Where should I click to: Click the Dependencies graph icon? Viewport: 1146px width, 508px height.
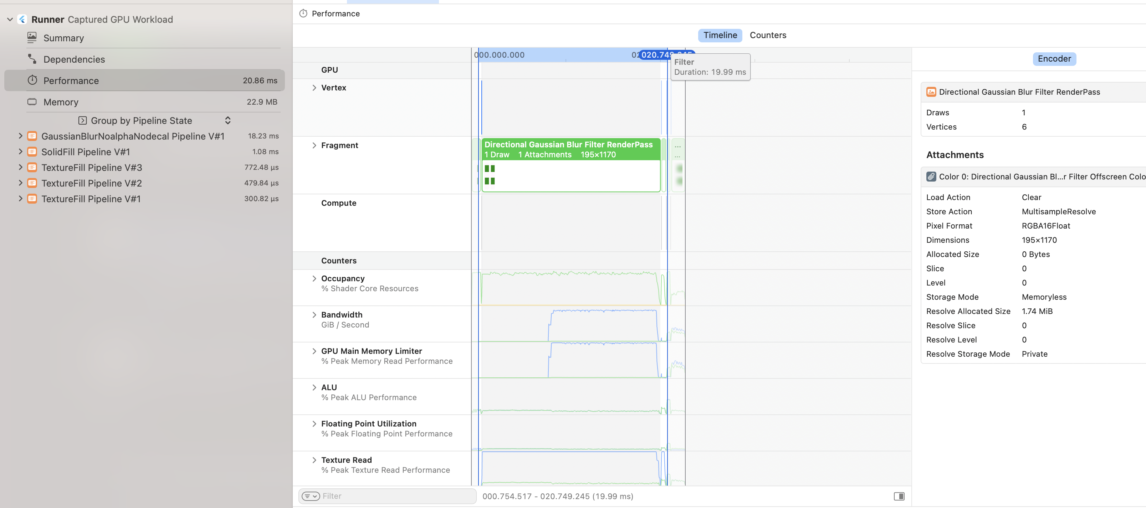(x=32, y=59)
